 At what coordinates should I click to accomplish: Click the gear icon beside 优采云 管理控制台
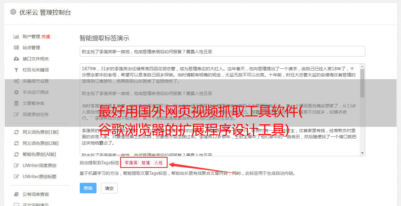tap(13, 12)
